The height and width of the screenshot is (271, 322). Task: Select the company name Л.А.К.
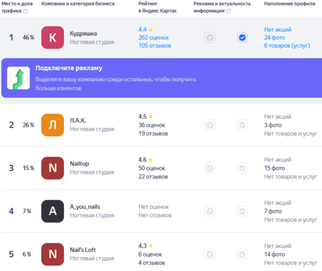(x=78, y=121)
